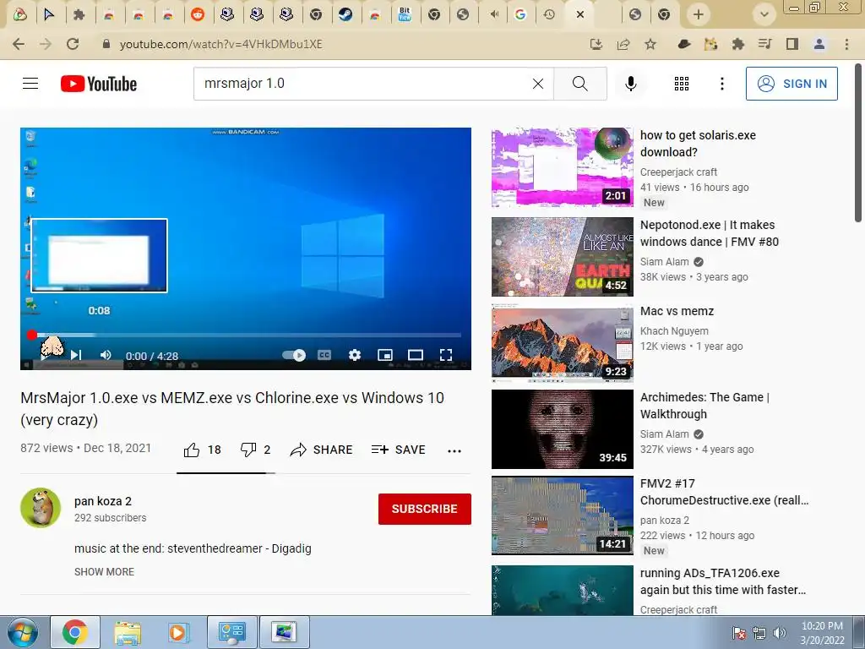The height and width of the screenshot is (649, 865).
Task: Toggle Chrome side panel icon
Action: coord(792,44)
